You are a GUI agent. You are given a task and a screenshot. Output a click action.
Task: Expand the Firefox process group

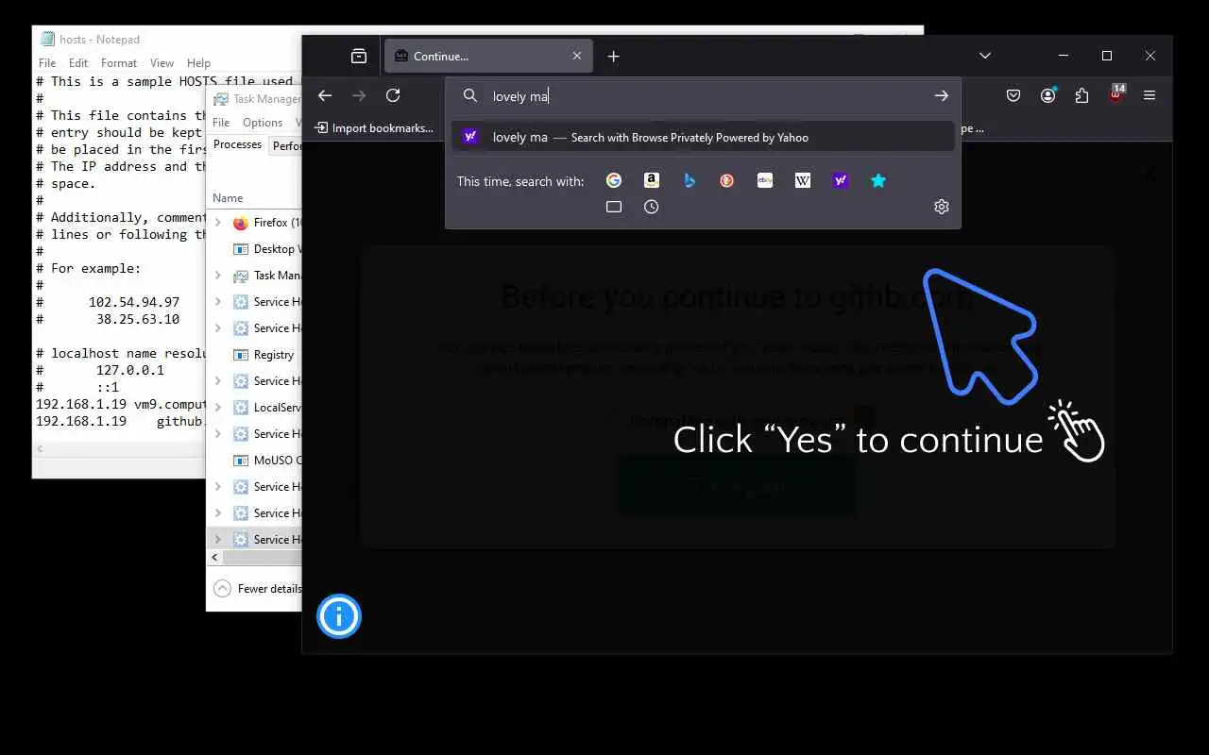pos(218,223)
